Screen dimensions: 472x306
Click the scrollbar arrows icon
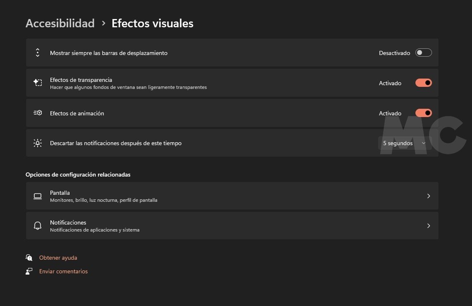click(x=38, y=53)
